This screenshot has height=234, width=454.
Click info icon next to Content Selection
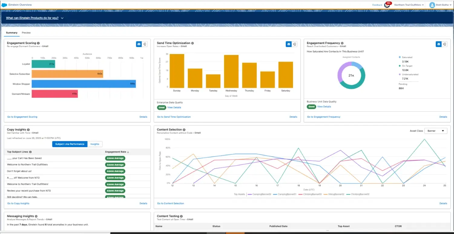184,130
